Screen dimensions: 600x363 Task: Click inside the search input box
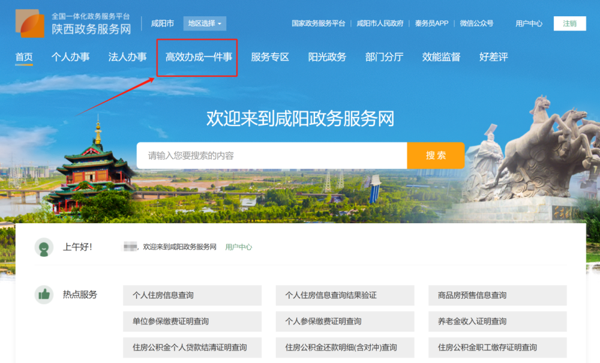(270, 155)
